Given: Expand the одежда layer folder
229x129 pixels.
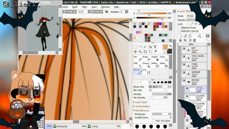Looking at the screenshot, I should [189, 74].
